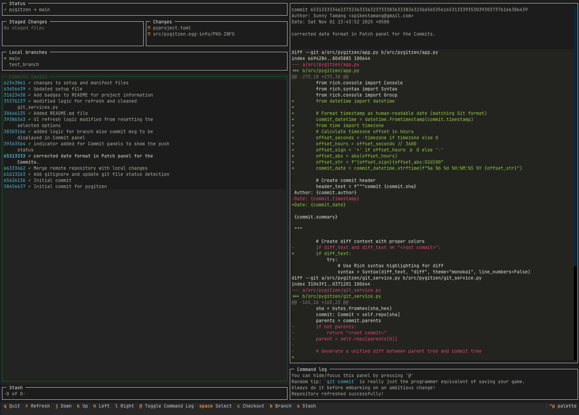The width and height of the screenshot is (579, 415).
Task: Click the M icon next to PKG-INFO file
Action: pyautogui.click(x=148, y=34)
